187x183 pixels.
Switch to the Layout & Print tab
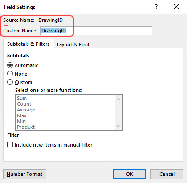click(x=73, y=44)
